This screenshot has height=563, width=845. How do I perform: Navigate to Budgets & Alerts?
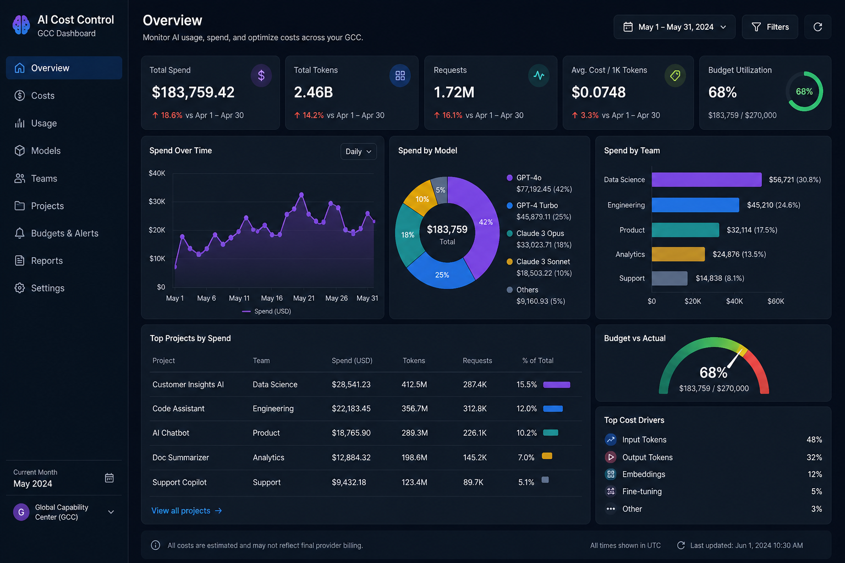tap(64, 233)
